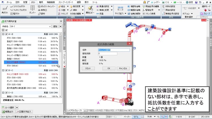This screenshot has width=212, height=119.
Task: Toggle checkbox for section A~B
Action: click(6, 34)
